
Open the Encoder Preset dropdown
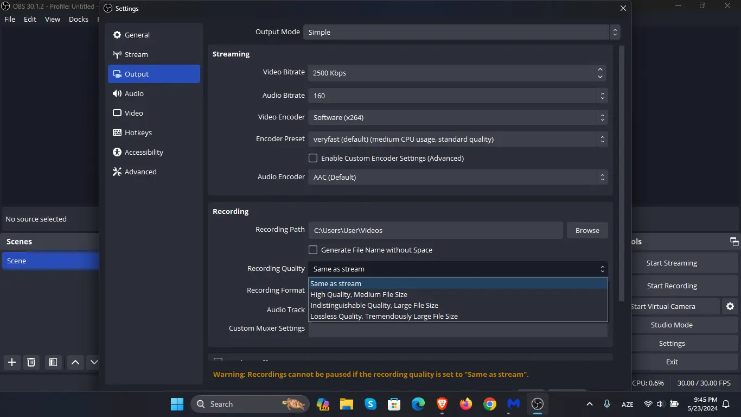(458, 139)
